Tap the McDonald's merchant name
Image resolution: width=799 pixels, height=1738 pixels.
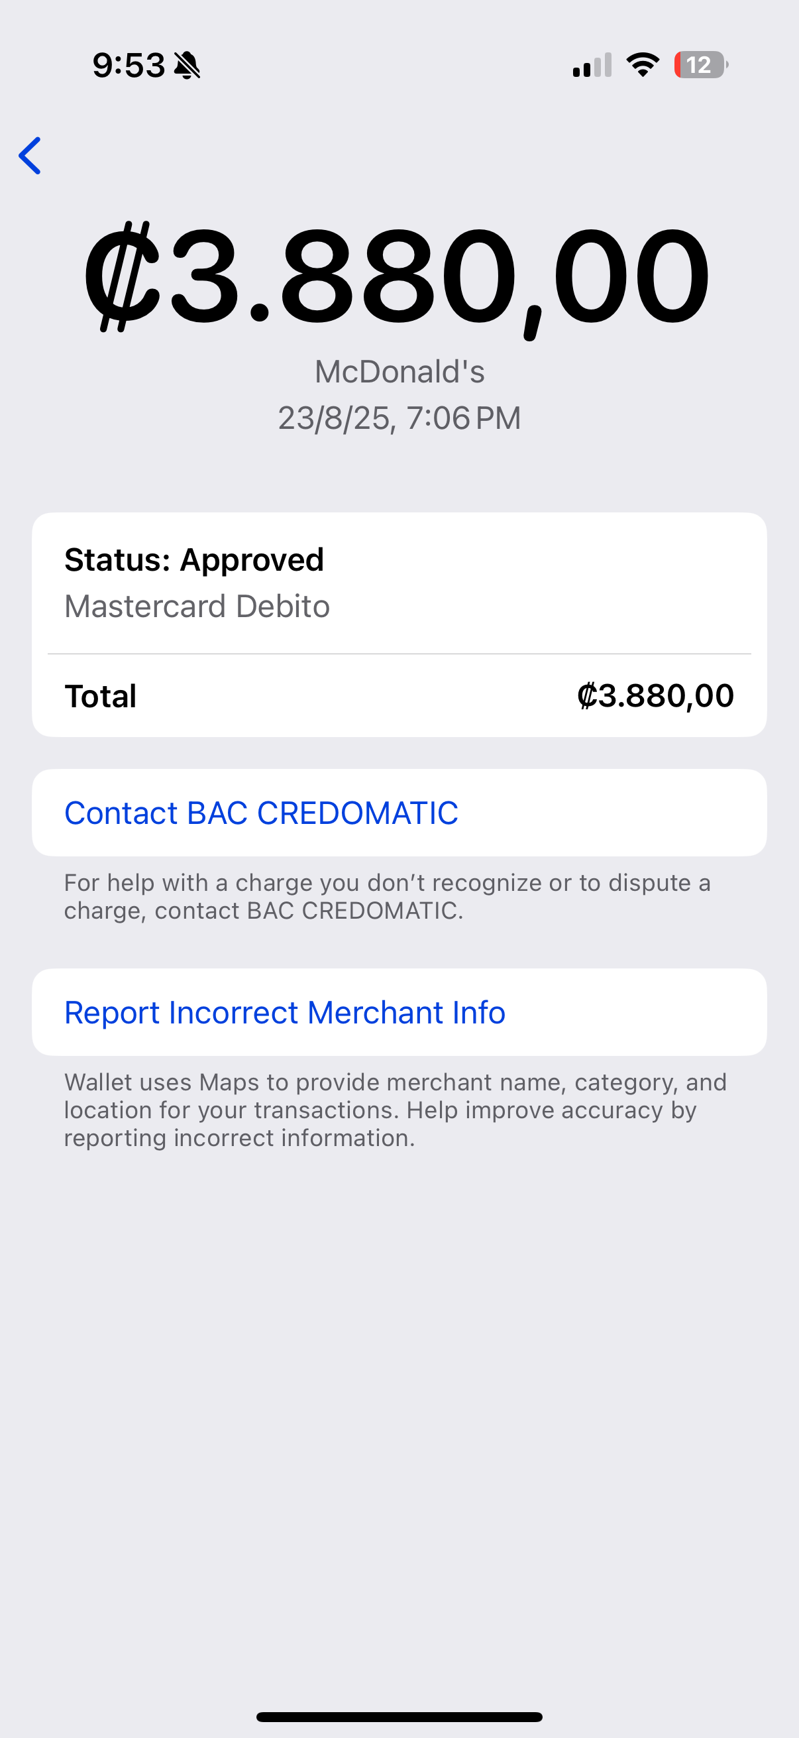point(399,372)
